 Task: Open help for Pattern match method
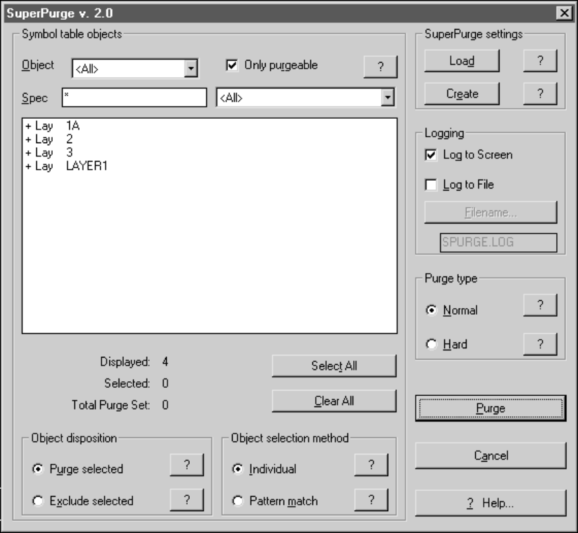pyautogui.click(x=371, y=500)
